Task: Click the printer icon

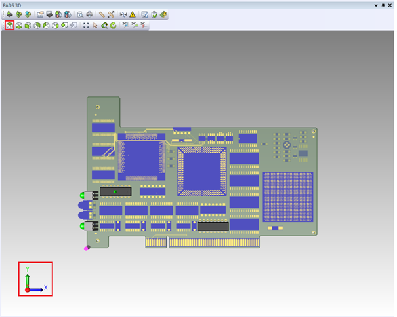Action: click(x=89, y=14)
